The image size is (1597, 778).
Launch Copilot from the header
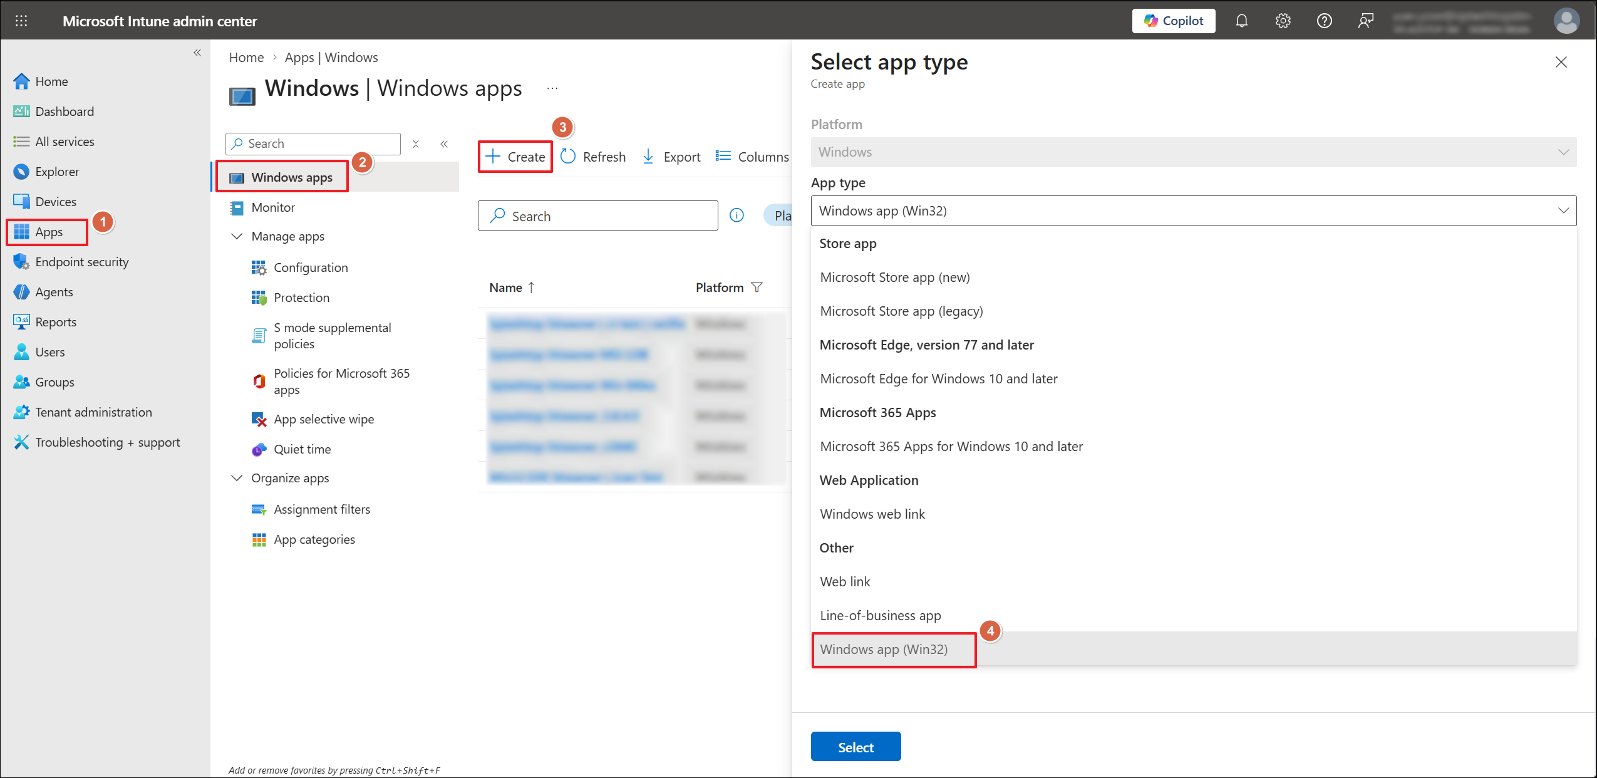tap(1173, 21)
